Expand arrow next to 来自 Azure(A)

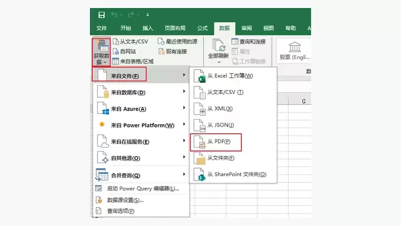184,108
